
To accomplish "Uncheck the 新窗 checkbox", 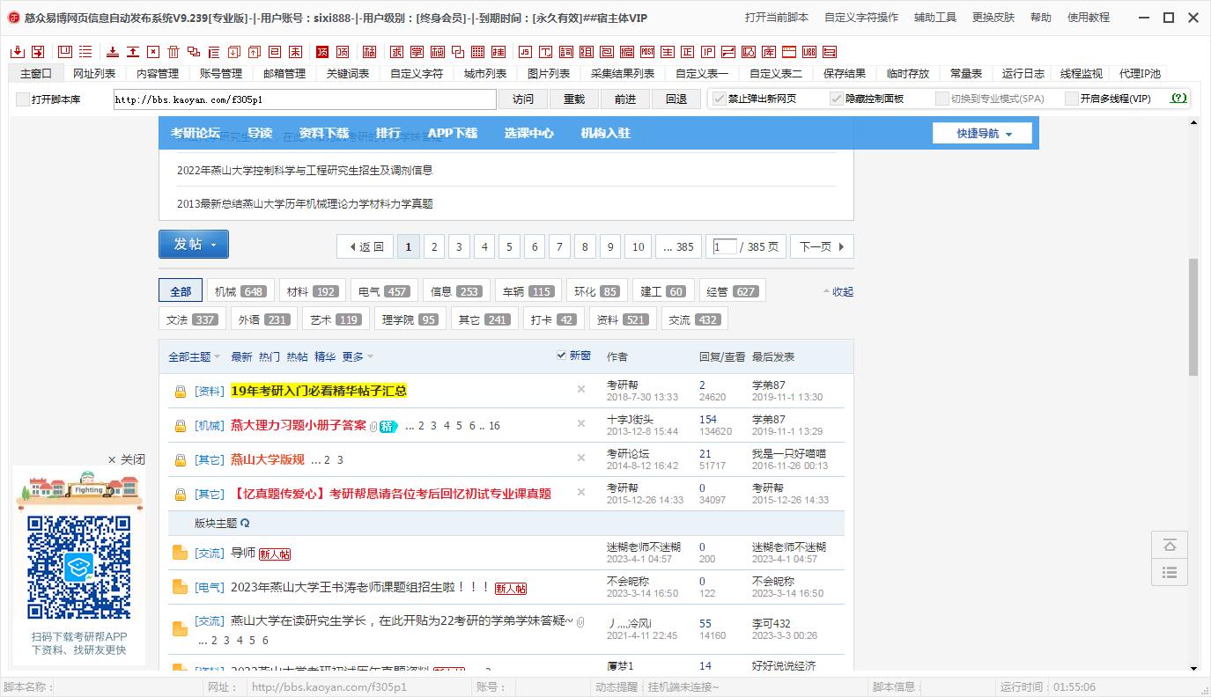I will click(561, 356).
